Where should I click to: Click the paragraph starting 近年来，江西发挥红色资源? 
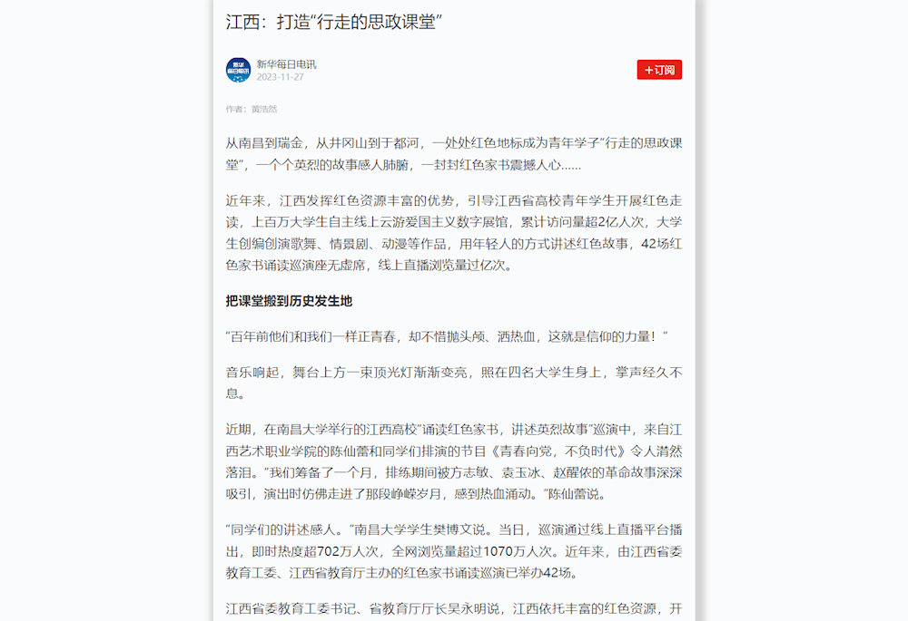[x=454, y=233]
